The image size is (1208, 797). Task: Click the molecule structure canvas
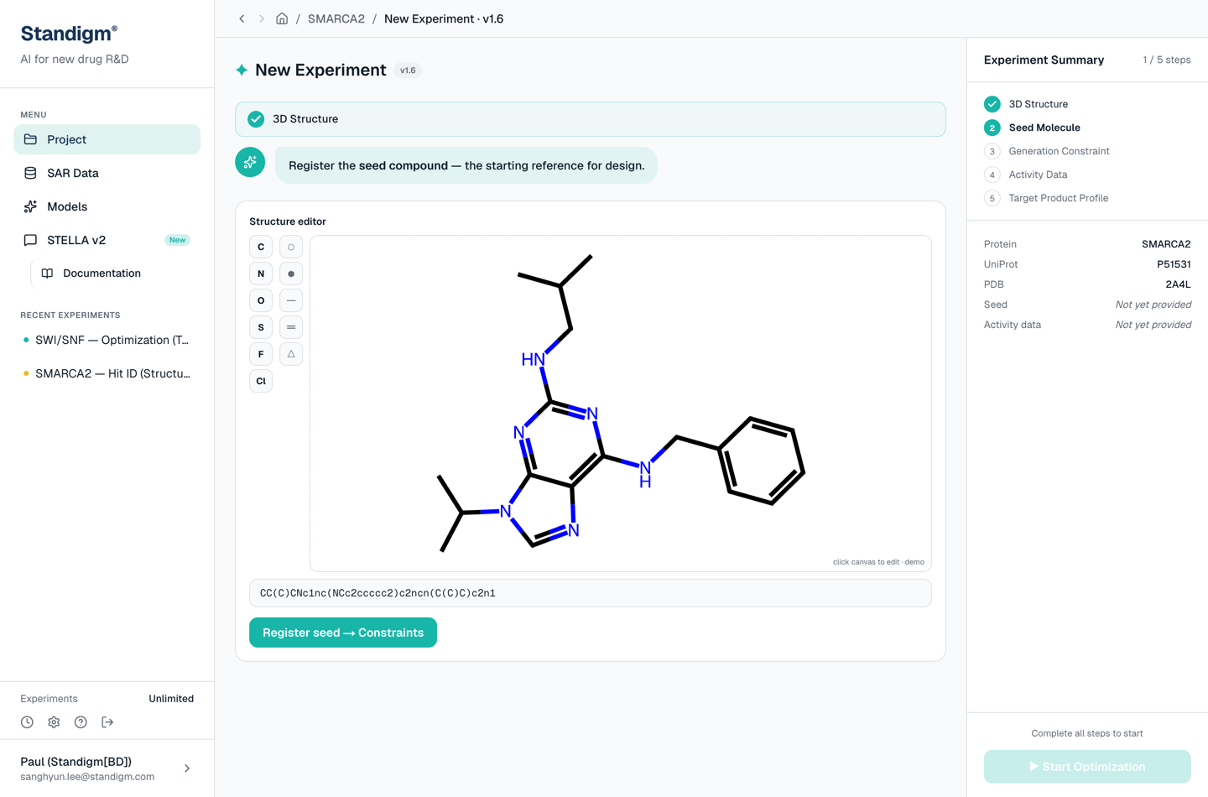point(621,404)
